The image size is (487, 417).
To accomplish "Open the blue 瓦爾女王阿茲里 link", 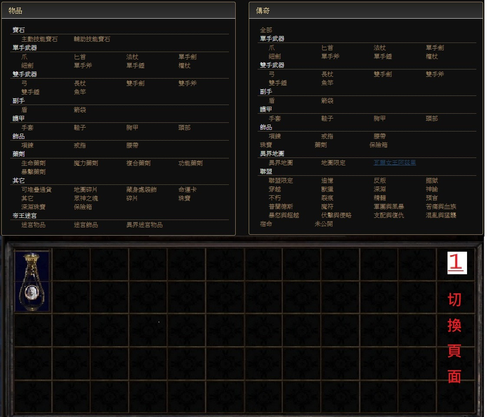I will 395,163.
